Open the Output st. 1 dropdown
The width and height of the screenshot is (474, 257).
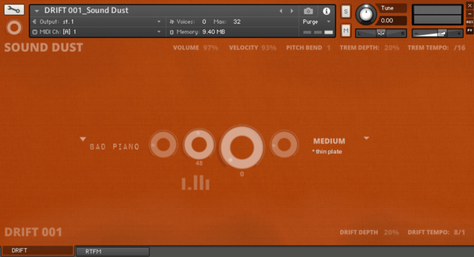point(159,21)
